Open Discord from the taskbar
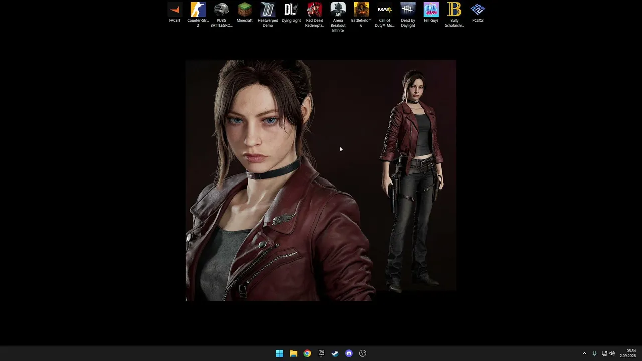 coord(349,353)
